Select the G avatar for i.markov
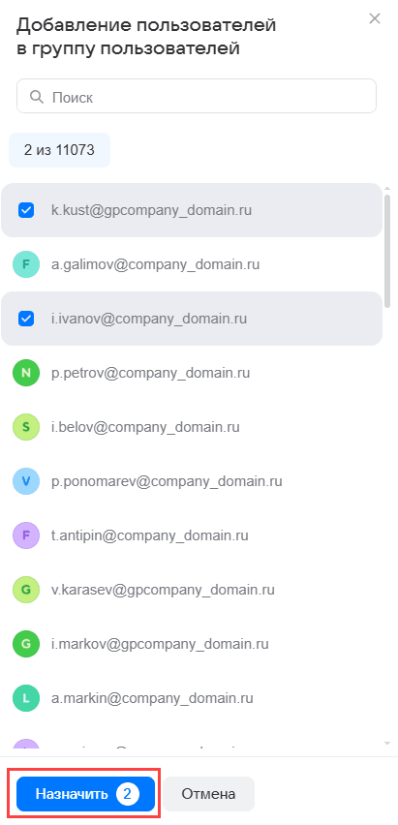The height and width of the screenshot is (825, 398). 26,644
